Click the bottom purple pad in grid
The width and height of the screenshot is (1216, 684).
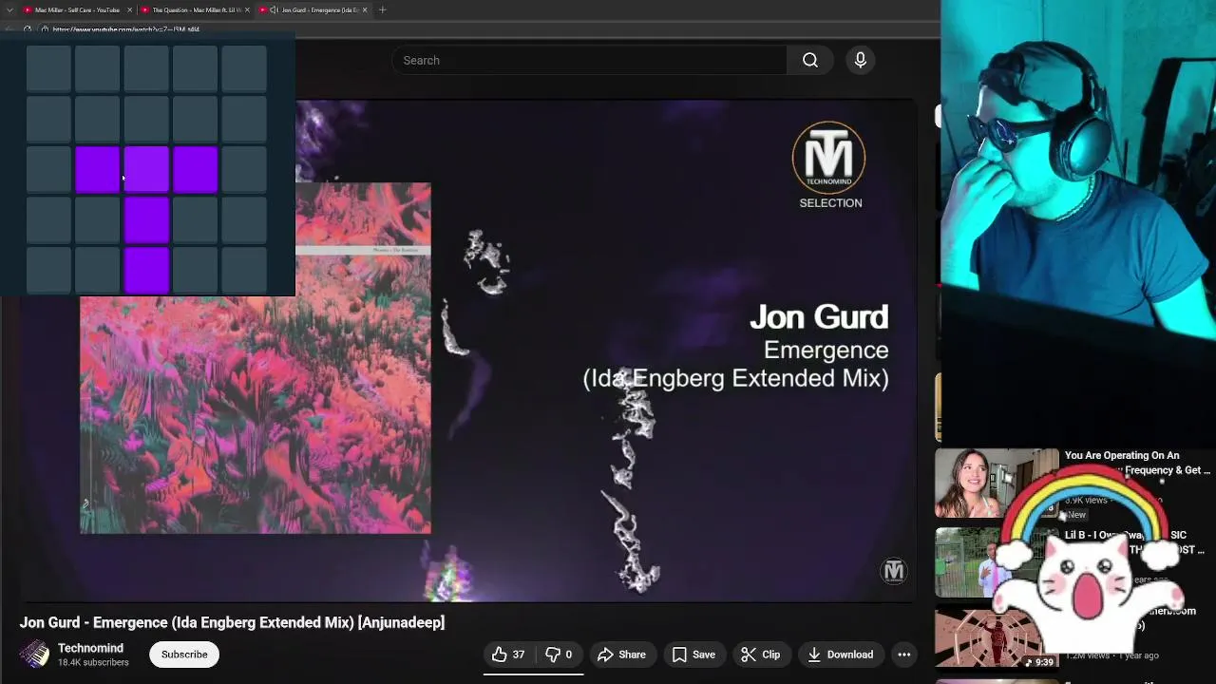[x=146, y=269]
